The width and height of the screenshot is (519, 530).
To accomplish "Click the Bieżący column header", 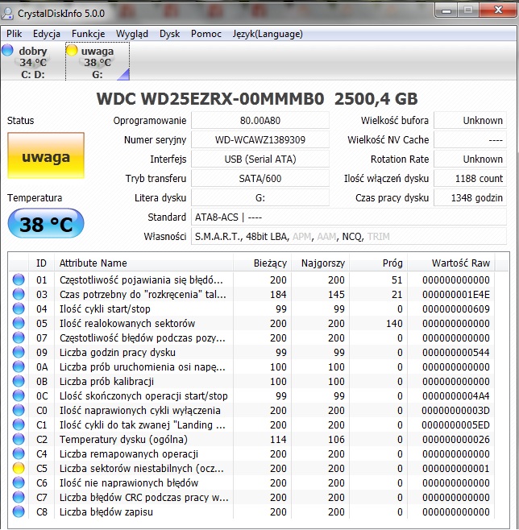I will pos(262,263).
